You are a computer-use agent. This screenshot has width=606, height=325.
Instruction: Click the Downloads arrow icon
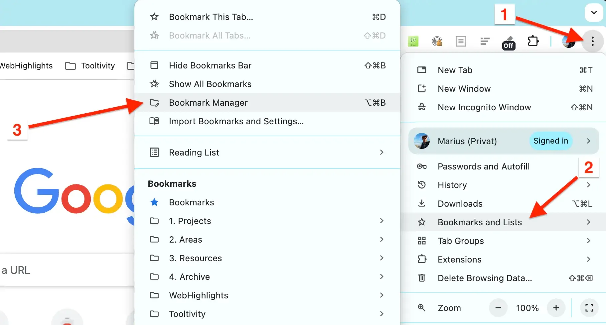(x=422, y=203)
